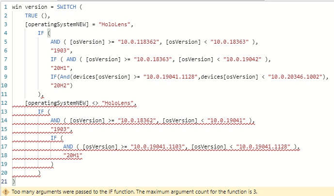Click "10.0.19042" string on line 7
The width and height of the screenshot is (334, 196).
(x=242, y=60)
